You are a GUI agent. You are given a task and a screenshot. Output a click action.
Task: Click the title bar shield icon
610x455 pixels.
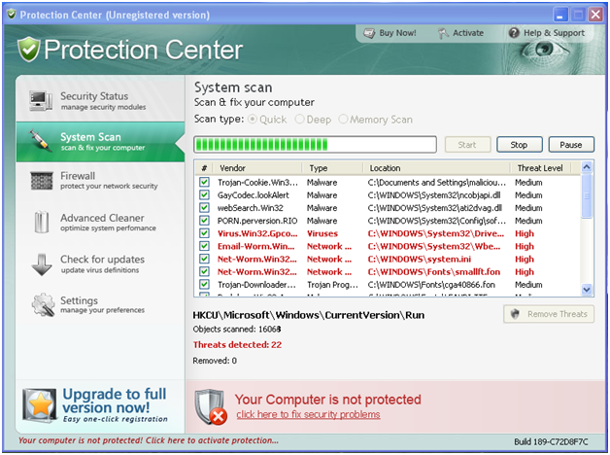[12, 15]
